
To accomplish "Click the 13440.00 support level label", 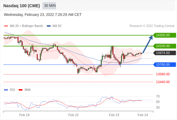I will (x=163, y=82).
